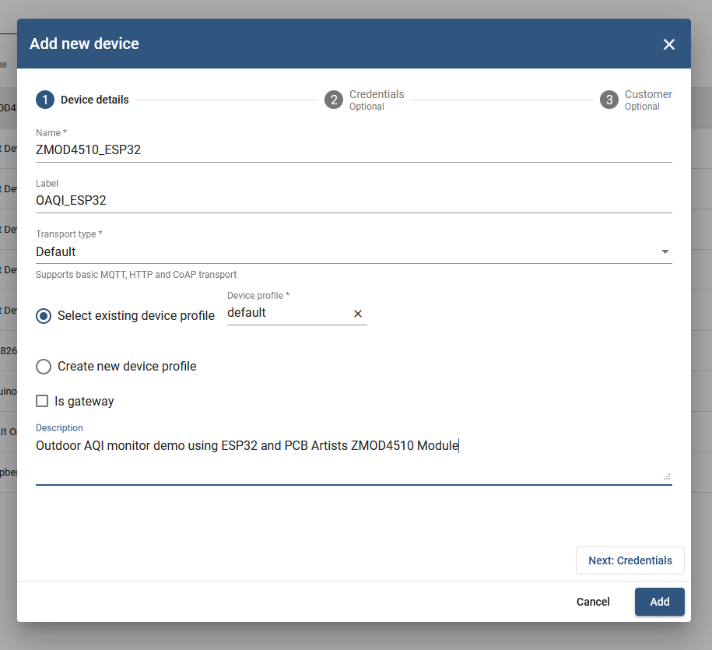Switch to the Credentials step label
The image size is (712, 650).
coord(377,95)
